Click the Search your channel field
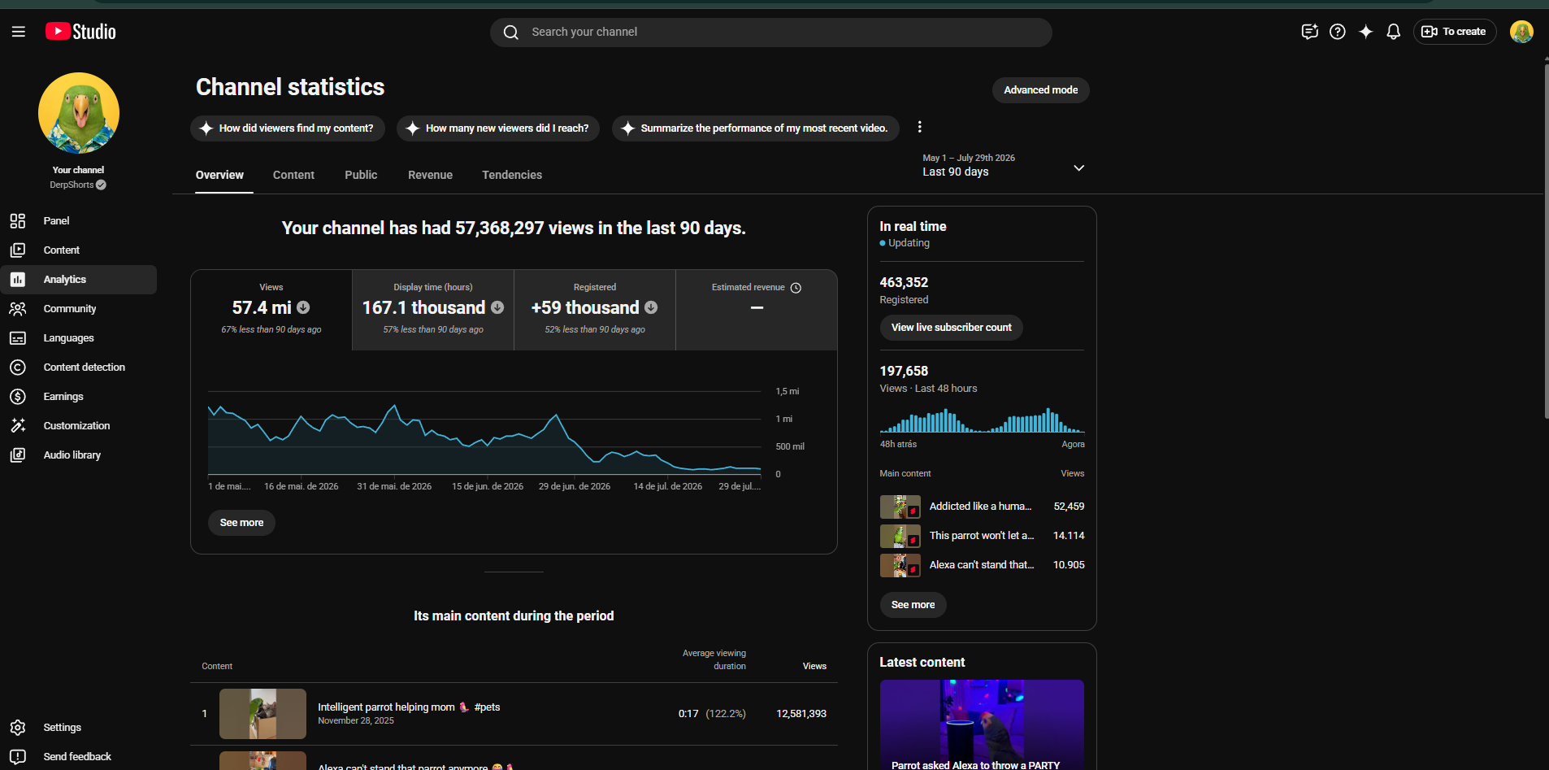The width and height of the screenshot is (1549, 770). click(771, 33)
